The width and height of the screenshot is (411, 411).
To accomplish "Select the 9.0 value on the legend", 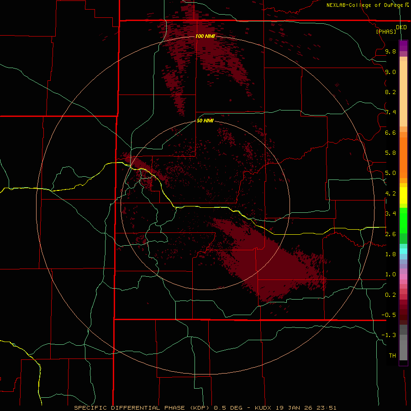I will pyautogui.click(x=390, y=72).
